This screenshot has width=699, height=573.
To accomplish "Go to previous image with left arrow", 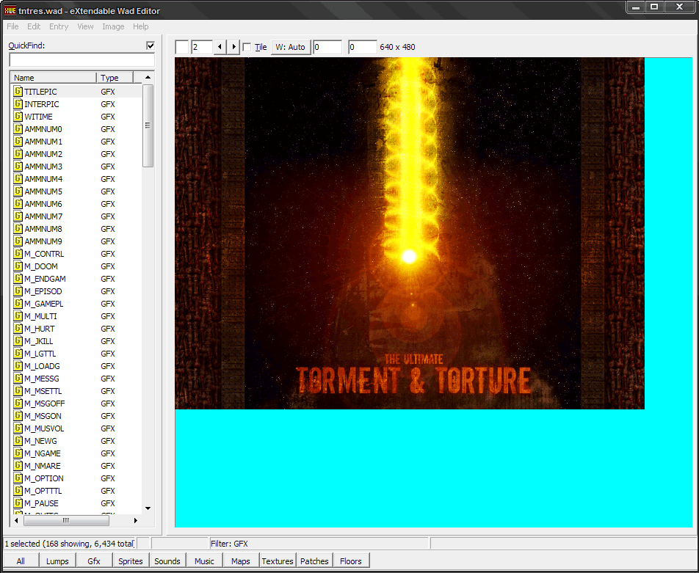I will tap(220, 47).
